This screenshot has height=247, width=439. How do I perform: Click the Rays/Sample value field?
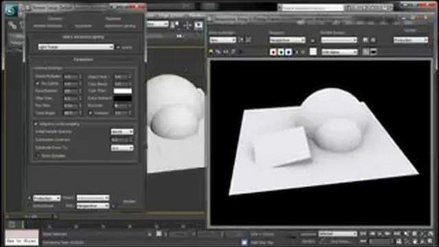[x=71, y=91]
